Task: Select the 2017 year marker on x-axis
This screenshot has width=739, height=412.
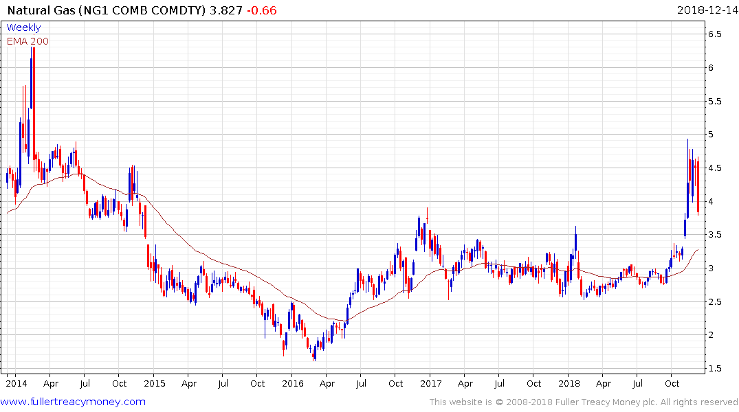Action: coord(430,383)
